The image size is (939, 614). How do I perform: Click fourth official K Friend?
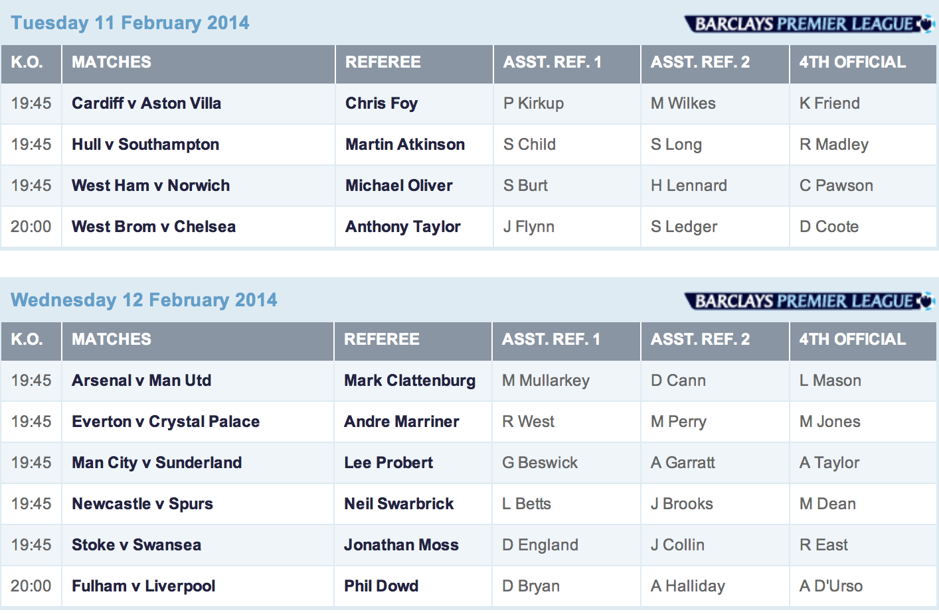click(829, 103)
